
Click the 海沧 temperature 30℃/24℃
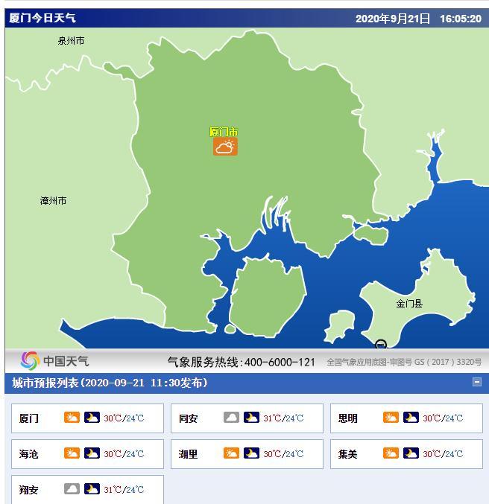click(x=124, y=454)
